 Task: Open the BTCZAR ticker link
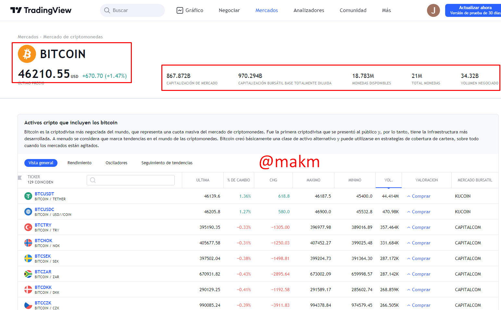click(43, 272)
